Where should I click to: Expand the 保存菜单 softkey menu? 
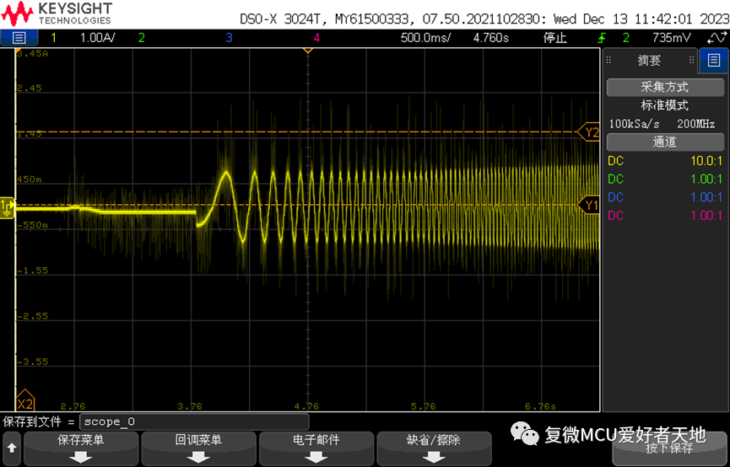(80, 448)
